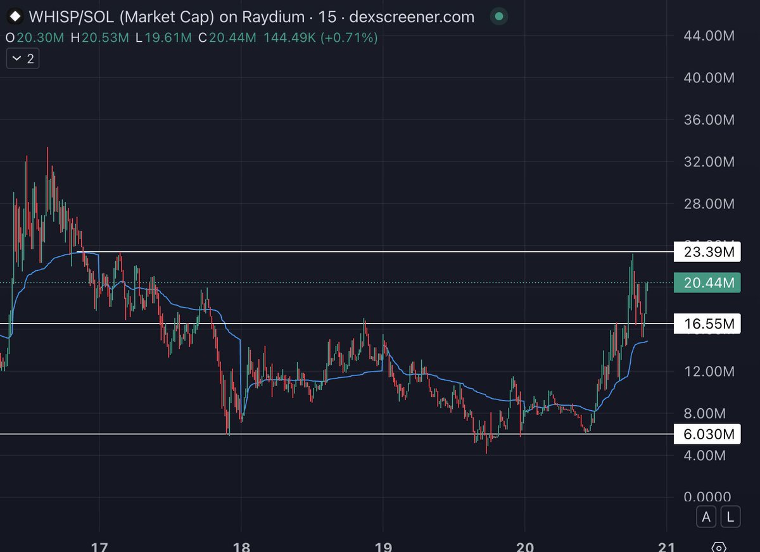This screenshot has height=552, width=760.
Task: Toggle auto price scale with the A button
Action: click(706, 517)
